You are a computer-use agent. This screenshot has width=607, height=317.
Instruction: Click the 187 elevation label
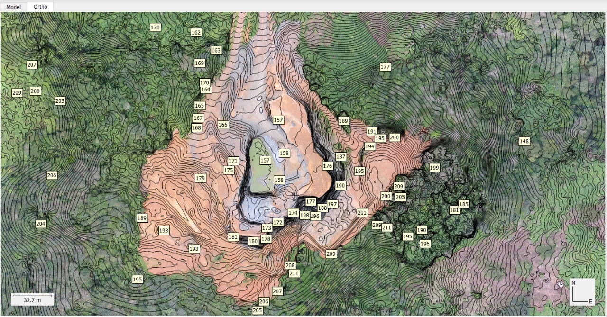click(x=341, y=156)
